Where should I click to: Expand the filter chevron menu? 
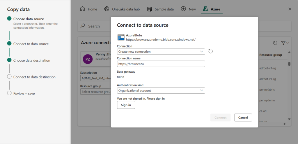[x=288, y=43]
